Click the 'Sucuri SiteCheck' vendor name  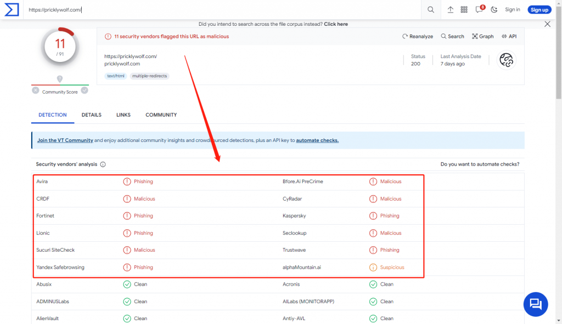[55, 250]
